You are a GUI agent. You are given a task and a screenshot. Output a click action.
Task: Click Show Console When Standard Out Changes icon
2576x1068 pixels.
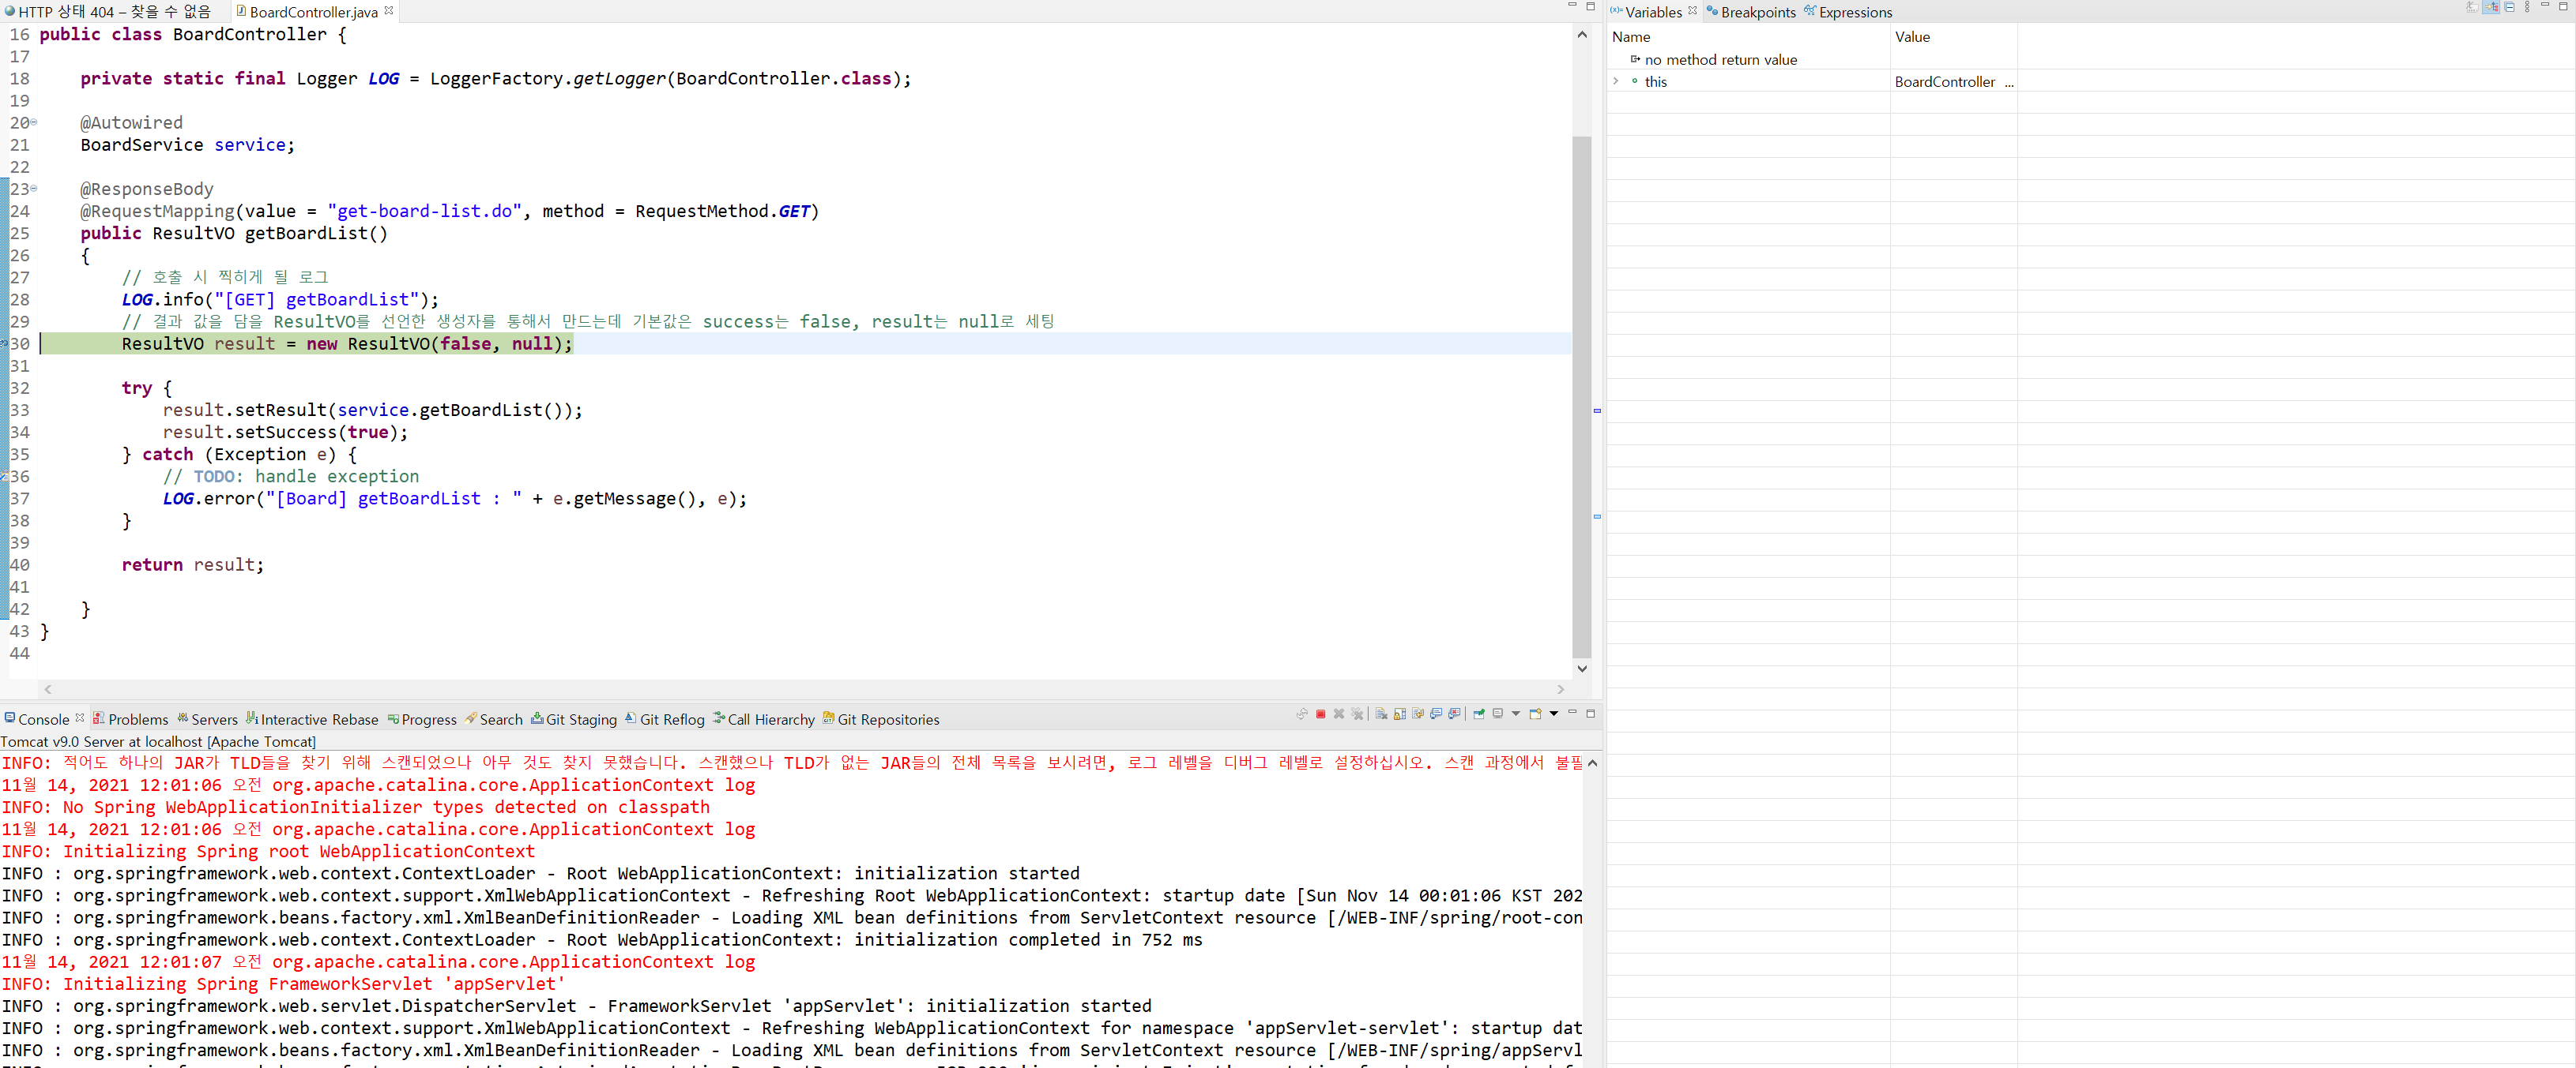click(1436, 714)
